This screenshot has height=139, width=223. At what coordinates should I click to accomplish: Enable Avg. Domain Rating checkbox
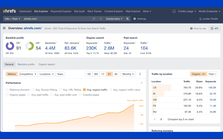[x=33, y=90]
